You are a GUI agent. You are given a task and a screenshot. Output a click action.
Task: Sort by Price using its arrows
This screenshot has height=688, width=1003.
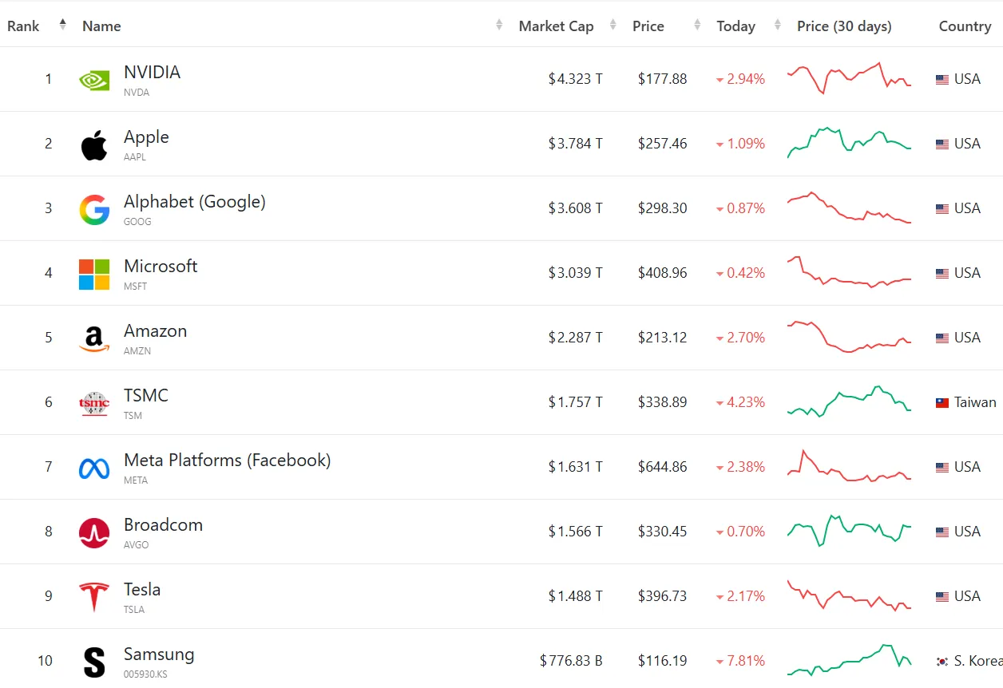[x=697, y=25]
